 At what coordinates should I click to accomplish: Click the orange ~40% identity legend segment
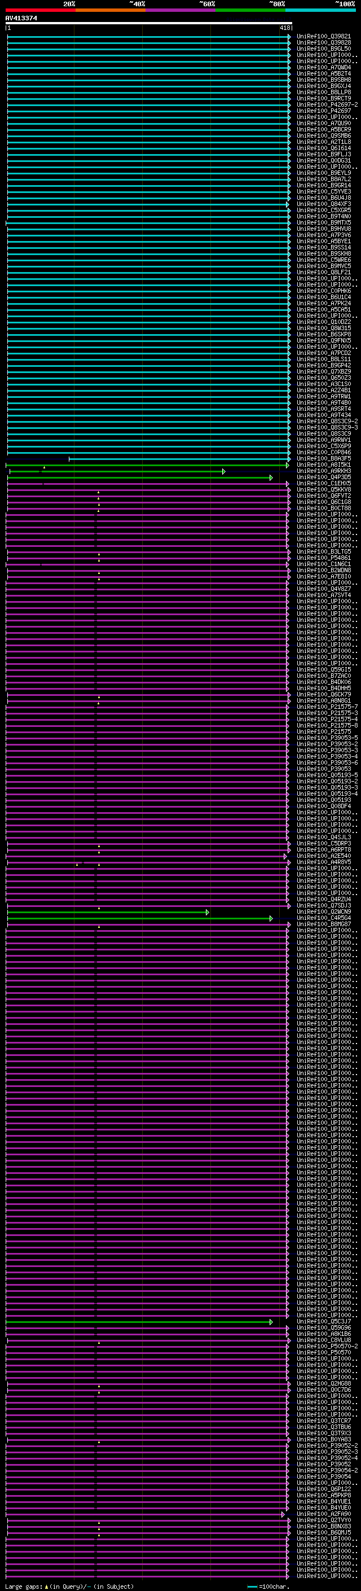point(111,10)
